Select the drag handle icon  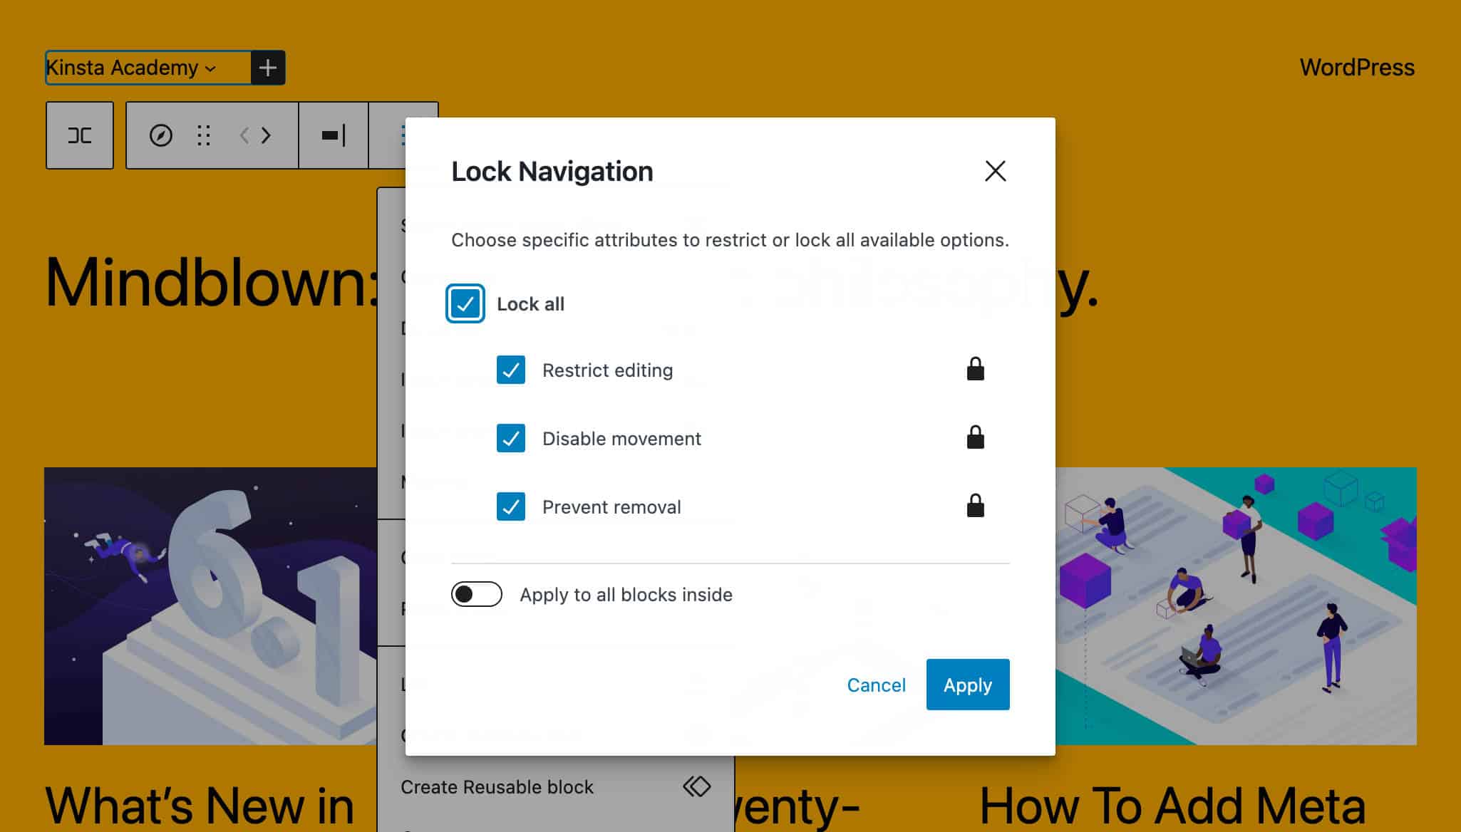(x=205, y=135)
